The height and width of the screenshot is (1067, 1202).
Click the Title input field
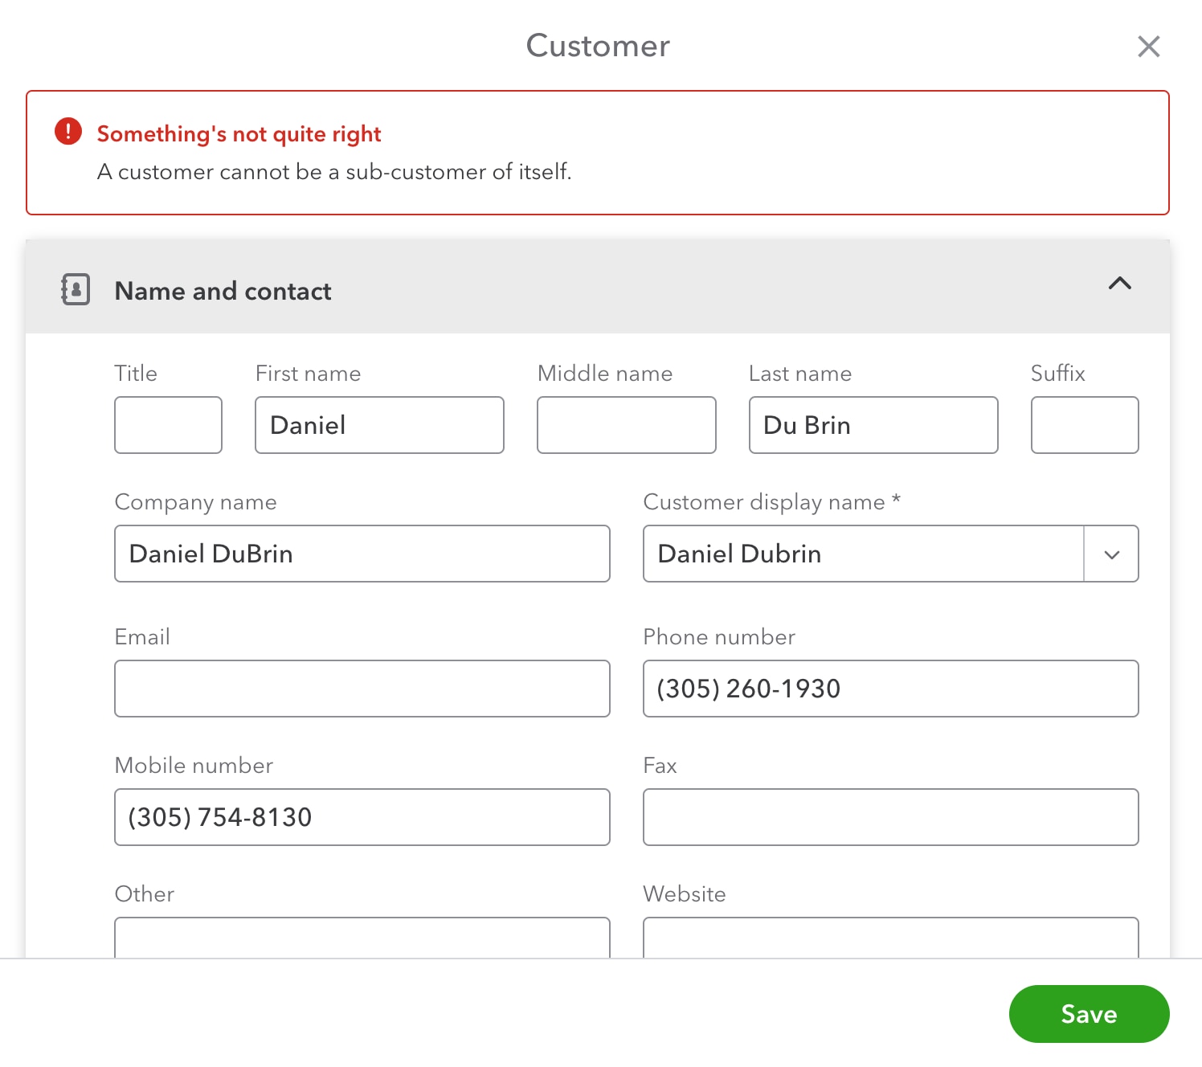pyautogui.click(x=168, y=425)
